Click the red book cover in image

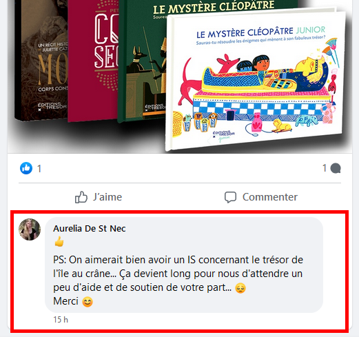(93, 61)
